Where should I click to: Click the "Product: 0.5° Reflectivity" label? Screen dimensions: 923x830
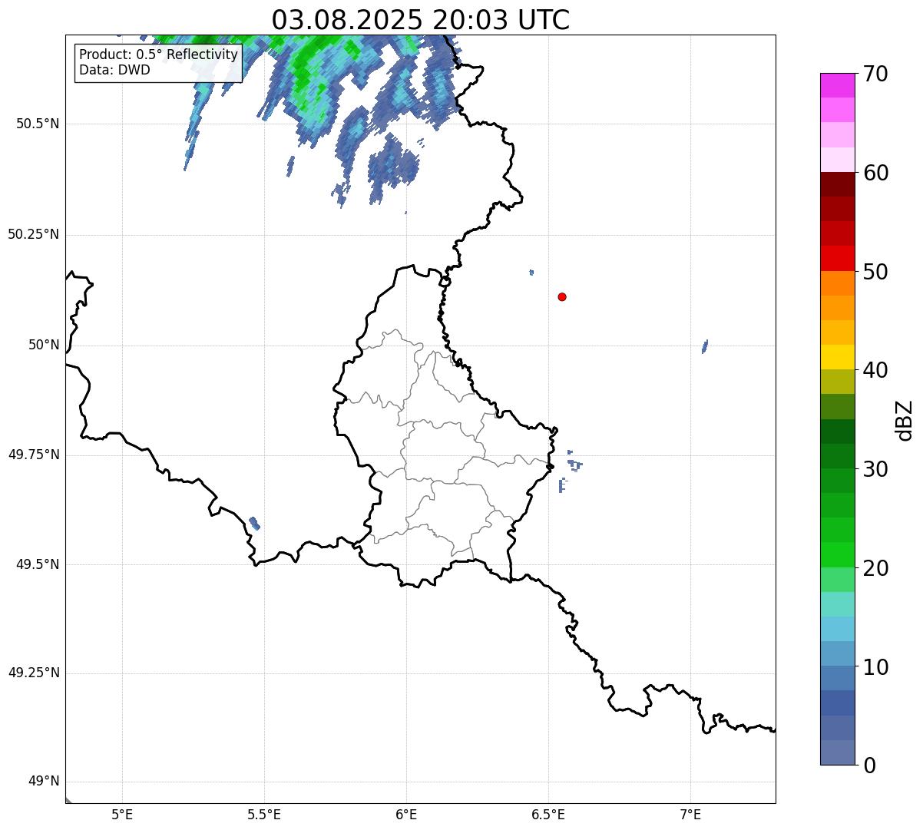pos(159,55)
